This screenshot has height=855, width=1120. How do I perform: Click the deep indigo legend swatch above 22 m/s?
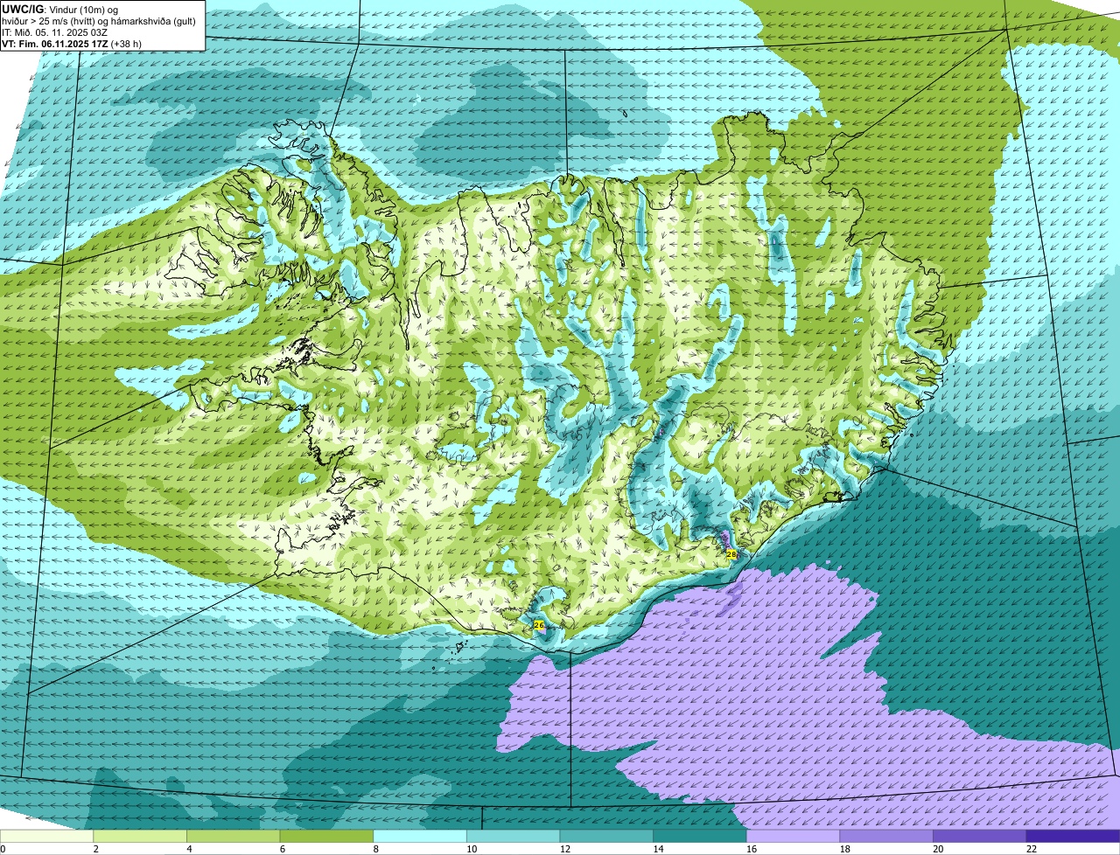tap(1074, 836)
